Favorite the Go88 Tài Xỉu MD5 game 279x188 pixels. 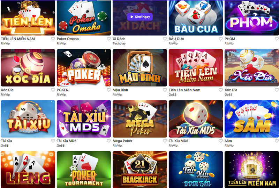109,141
